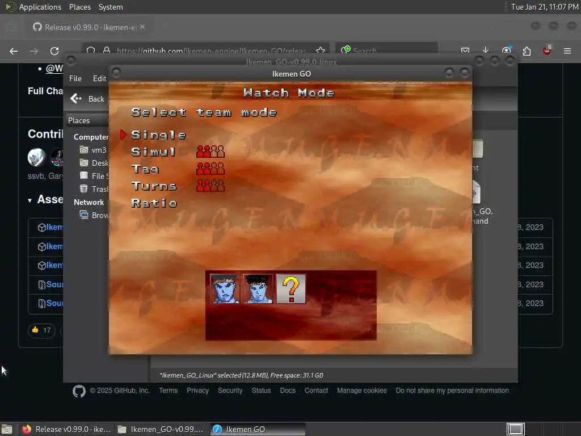Screen dimensions: 581x436
Task: Click show desktop icon in bottom panel
Action: [x=7, y=429]
